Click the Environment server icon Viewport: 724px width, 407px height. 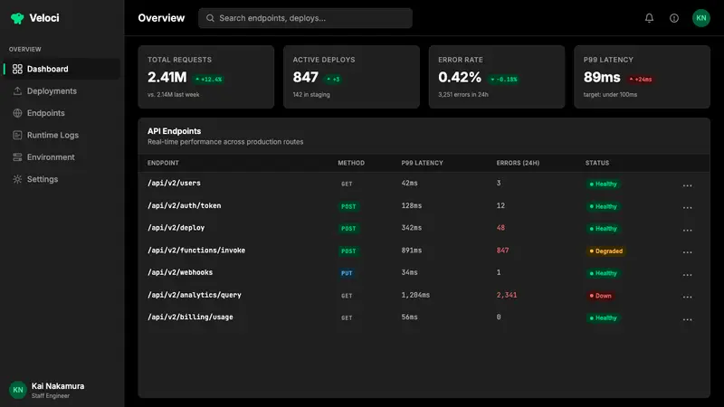(17, 157)
